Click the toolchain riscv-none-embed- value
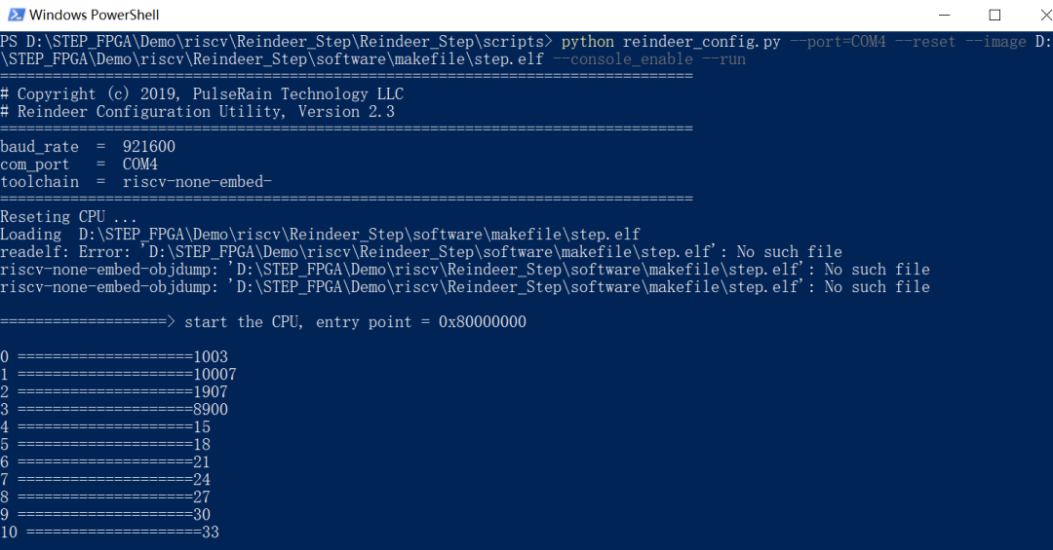This screenshot has height=550, width=1053. [197, 182]
